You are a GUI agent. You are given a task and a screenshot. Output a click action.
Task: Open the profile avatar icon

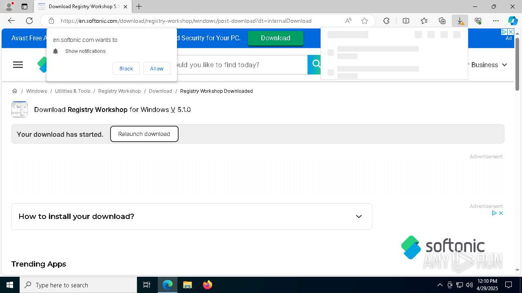point(9,7)
